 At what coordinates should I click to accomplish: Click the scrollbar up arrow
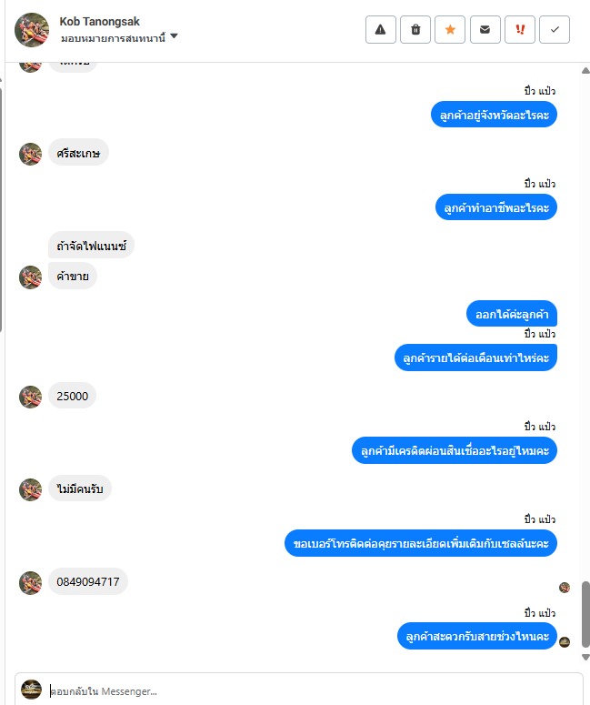585,71
